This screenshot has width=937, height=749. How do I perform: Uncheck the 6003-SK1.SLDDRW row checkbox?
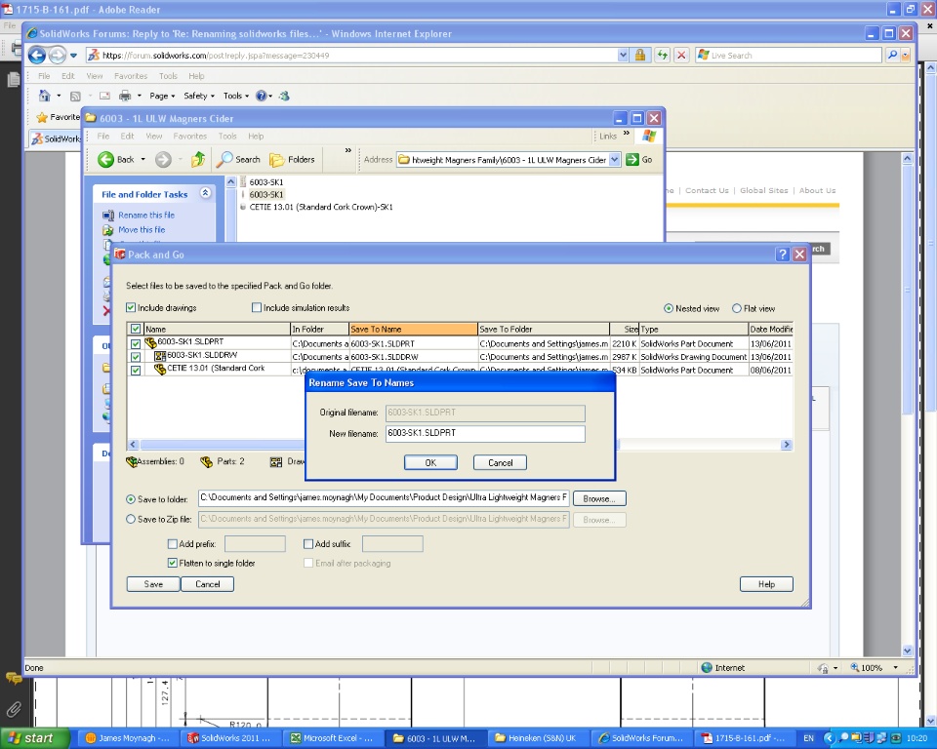136,357
